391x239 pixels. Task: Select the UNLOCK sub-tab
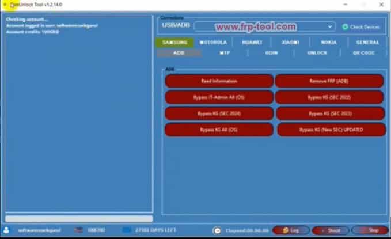(x=317, y=53)
